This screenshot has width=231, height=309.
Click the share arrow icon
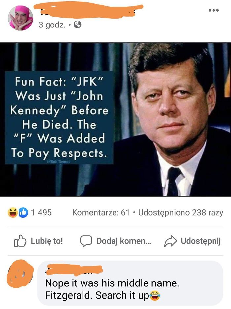coord(171,241)
